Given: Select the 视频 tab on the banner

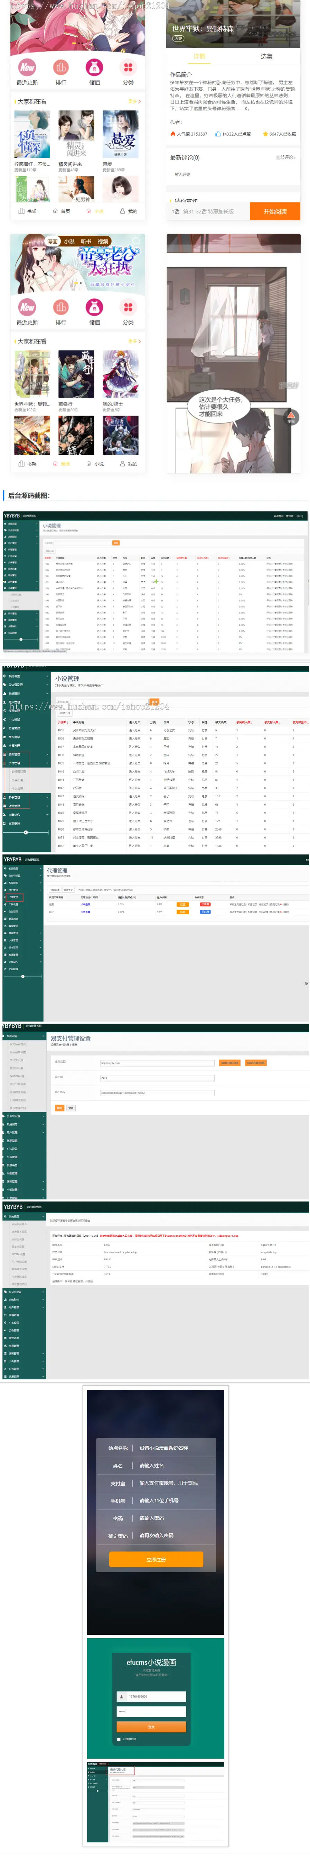Looking at the screenshot, I should [103, 242].
